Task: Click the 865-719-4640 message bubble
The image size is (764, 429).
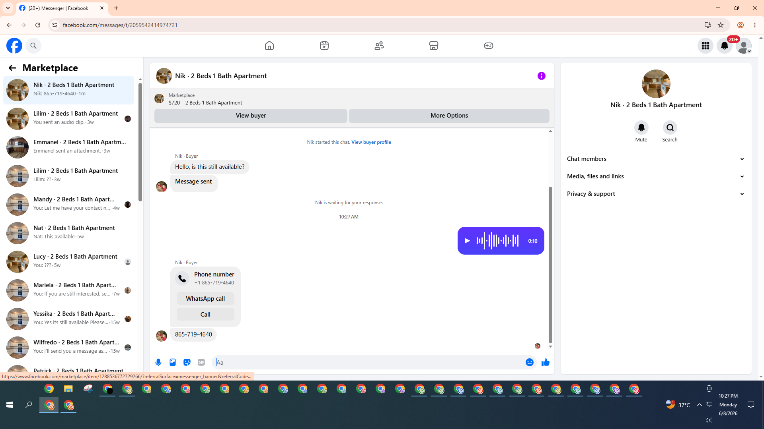Action: [x=193, y=334]
